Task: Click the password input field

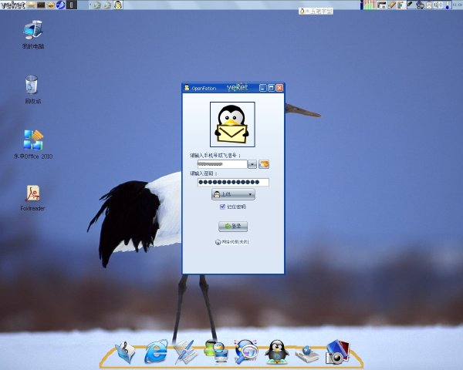Action: tap(233, 182)
